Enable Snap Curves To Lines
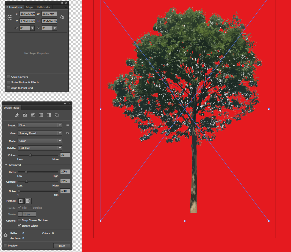Screen dimensions: 291x252 [19, 220]
